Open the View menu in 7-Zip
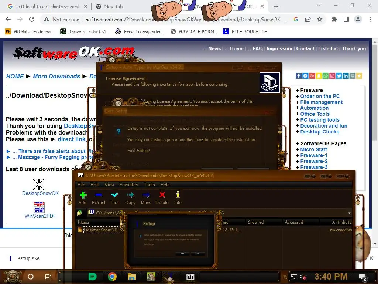The width and height of the screenshot is (378, 284). click(109, 185)
